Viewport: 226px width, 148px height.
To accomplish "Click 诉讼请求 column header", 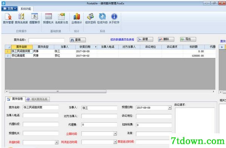I will 172,47.
